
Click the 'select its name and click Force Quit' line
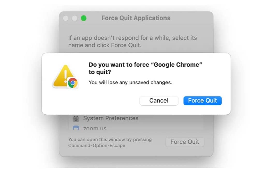[x=105, y=45]
